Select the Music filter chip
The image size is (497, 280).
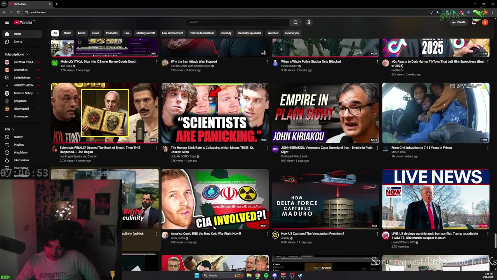(x=68, y=33)
